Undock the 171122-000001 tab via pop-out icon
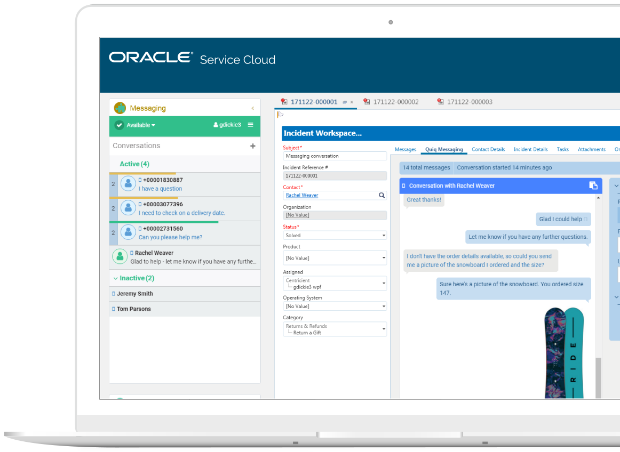 point(345,102)
